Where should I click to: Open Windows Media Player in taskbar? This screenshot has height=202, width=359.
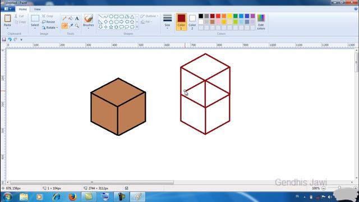40,197
